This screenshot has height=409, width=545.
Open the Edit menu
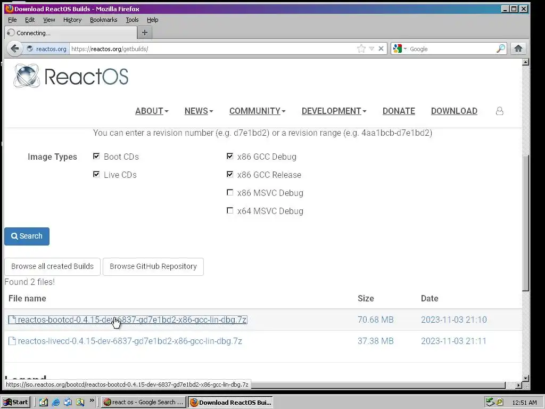coord(30,20)
